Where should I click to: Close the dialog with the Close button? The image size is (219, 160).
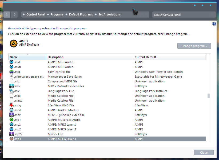(204, 153)
